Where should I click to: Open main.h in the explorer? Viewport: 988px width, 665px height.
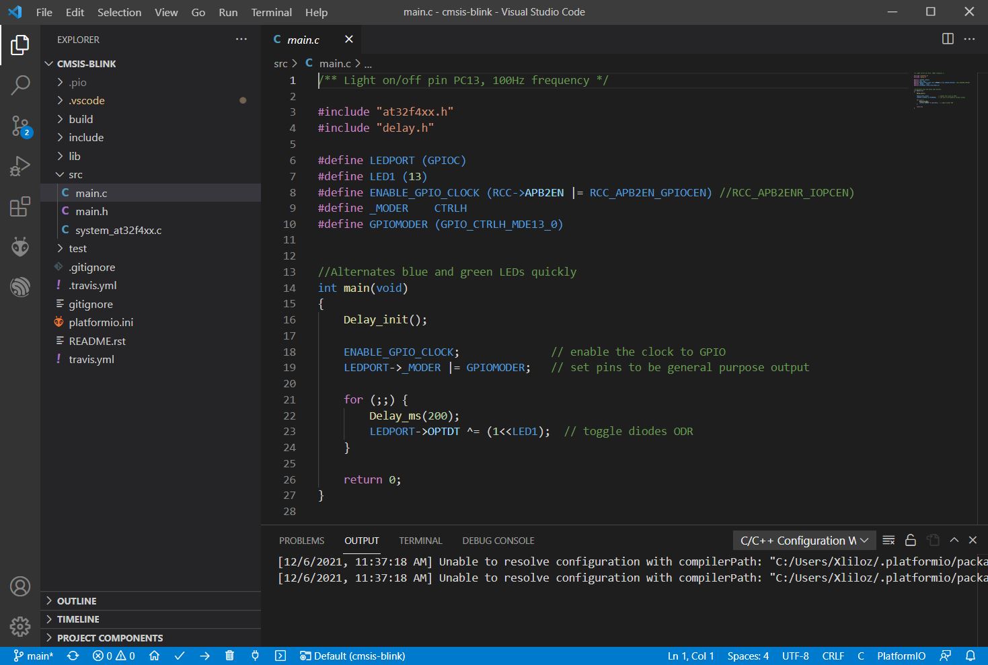click(151, 211)
